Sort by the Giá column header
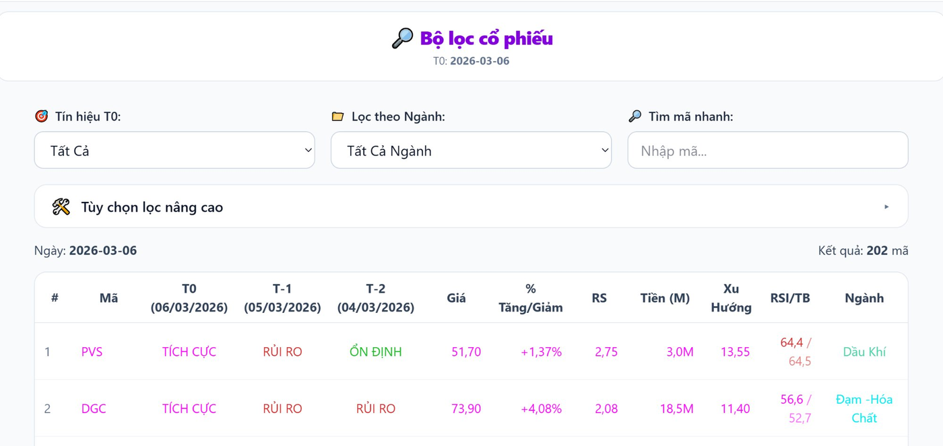This screenshot has width=943, height=446. pyautogui.click(x=456, y=298)
